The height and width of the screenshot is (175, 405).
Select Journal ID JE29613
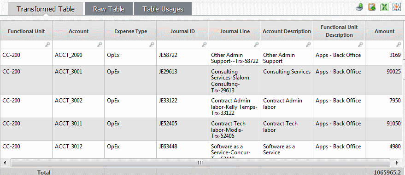(x=182, y=80)
